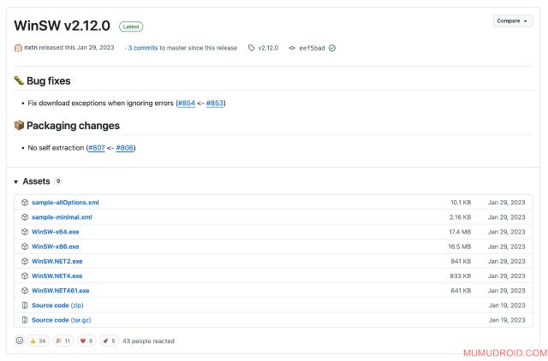
Task: Click file icon for Source code (tar.gz)
Action: click(x=25, y=320)
